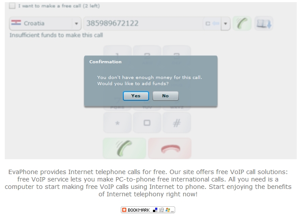Click the Delicious icon in bookmark bar
Viewport: 302px width, 219px height.
[x=155, y=210]
